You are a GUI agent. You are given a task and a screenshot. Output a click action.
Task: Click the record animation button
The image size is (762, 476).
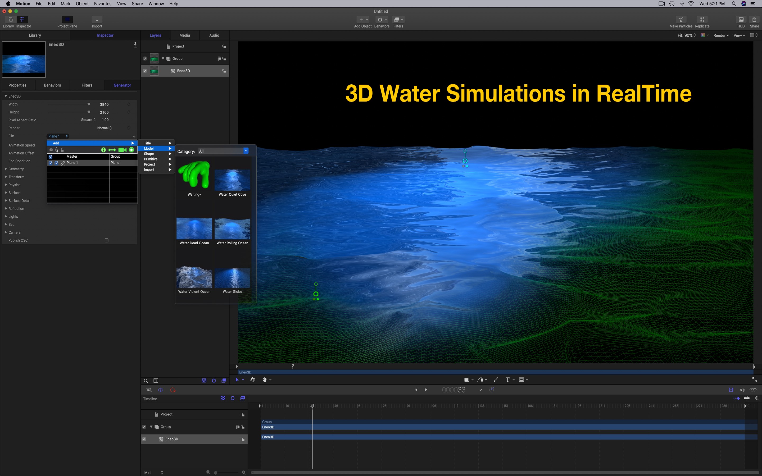tap(173, 390)
